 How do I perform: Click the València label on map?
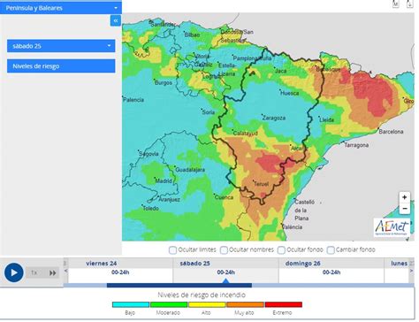[x=292, y=227]
